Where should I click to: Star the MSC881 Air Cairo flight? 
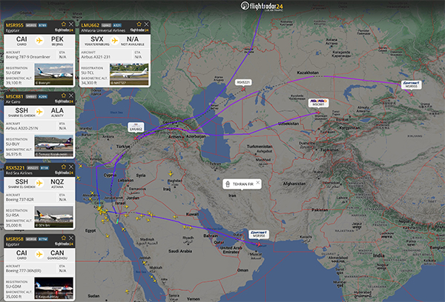(64, 95)
